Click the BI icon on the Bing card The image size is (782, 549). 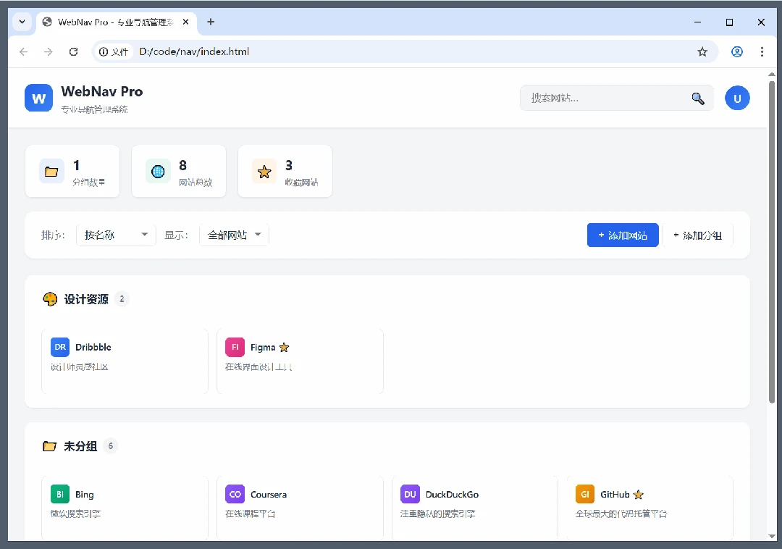pyautogui.click(x=60, y=494)
